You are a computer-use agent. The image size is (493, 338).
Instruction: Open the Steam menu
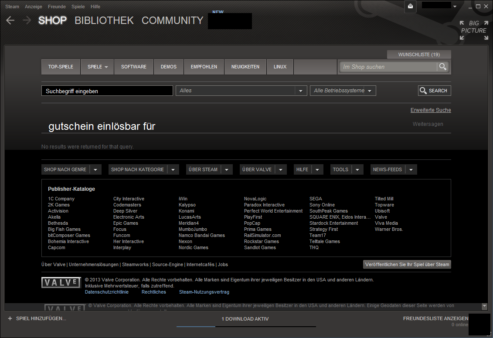12,6
